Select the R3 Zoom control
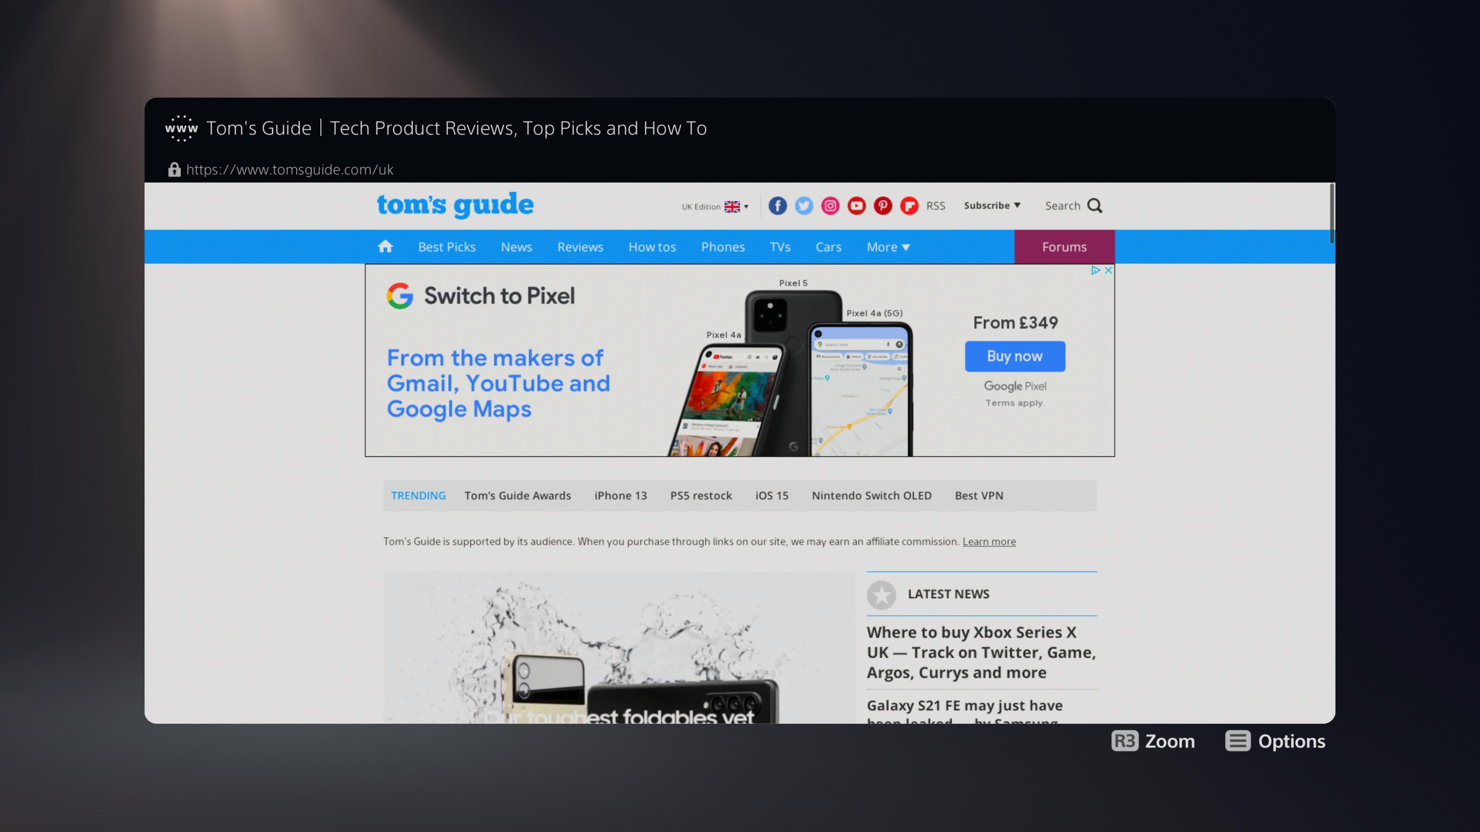The height and width of the screenshot is (832, 1480). 1153,741
